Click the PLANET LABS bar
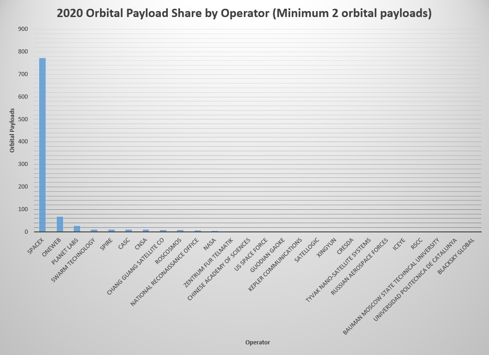 77,229
